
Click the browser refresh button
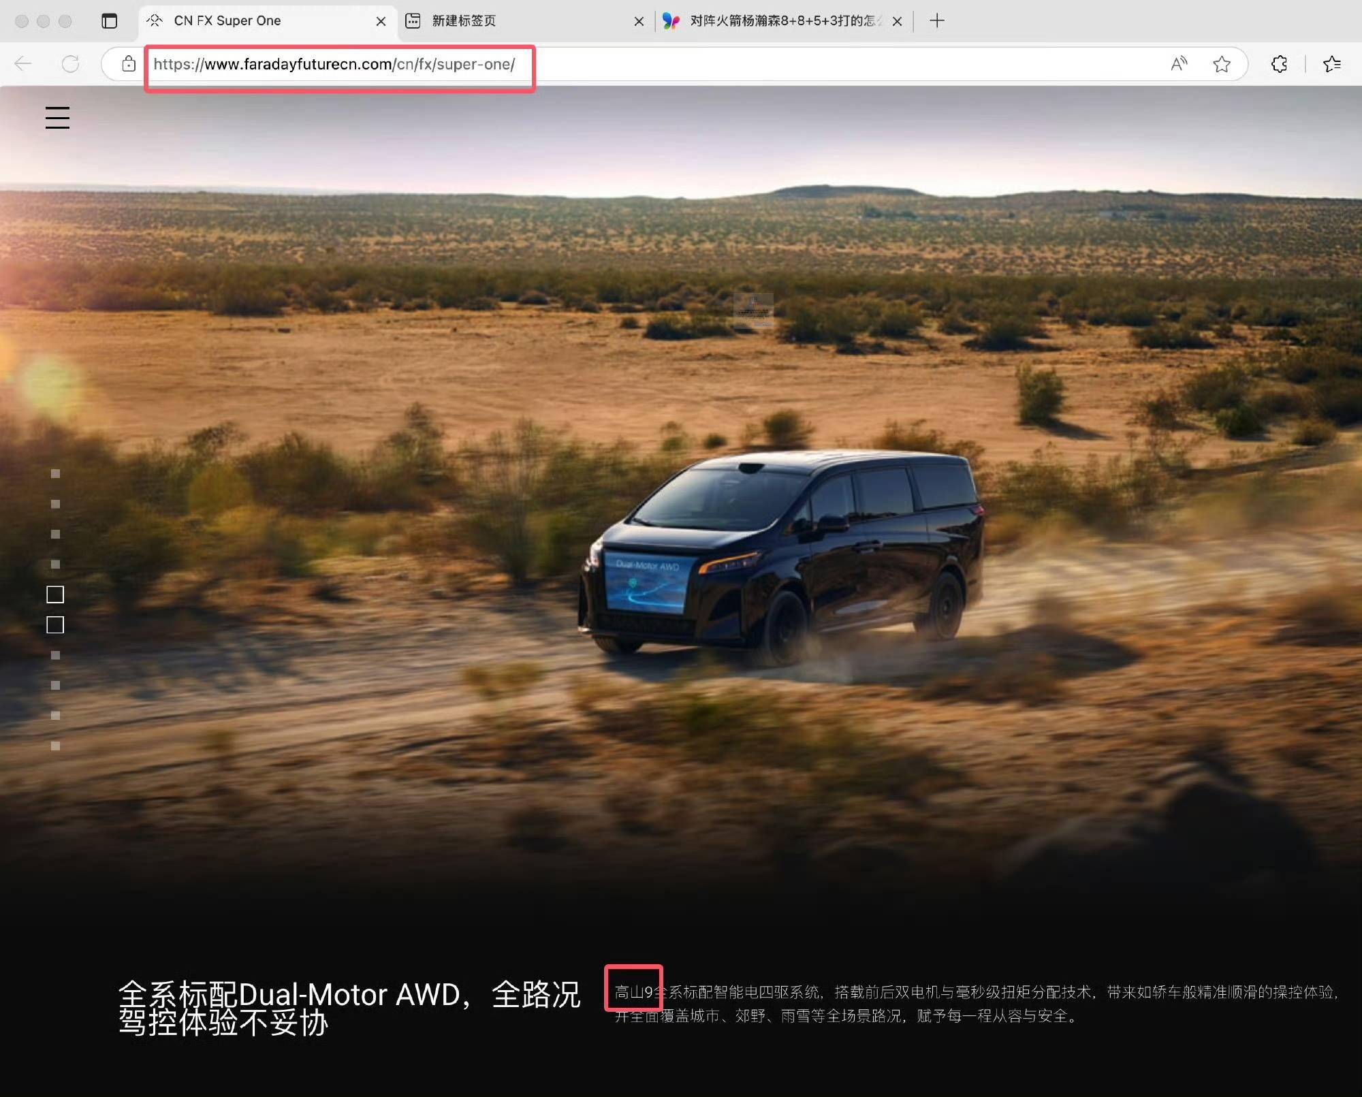[x=70, y=64]
